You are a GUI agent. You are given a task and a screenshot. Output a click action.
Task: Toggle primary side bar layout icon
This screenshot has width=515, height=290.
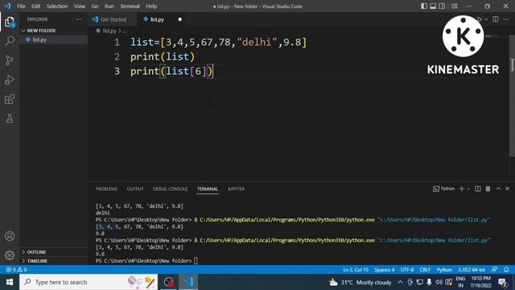coord(424,6)
